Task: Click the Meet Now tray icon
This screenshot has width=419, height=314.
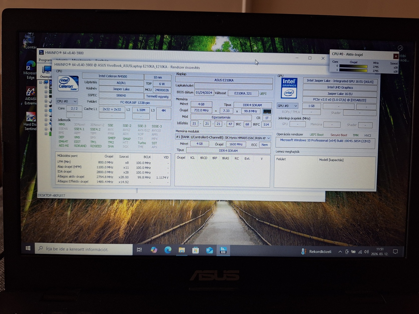Action: pos(347,252)
